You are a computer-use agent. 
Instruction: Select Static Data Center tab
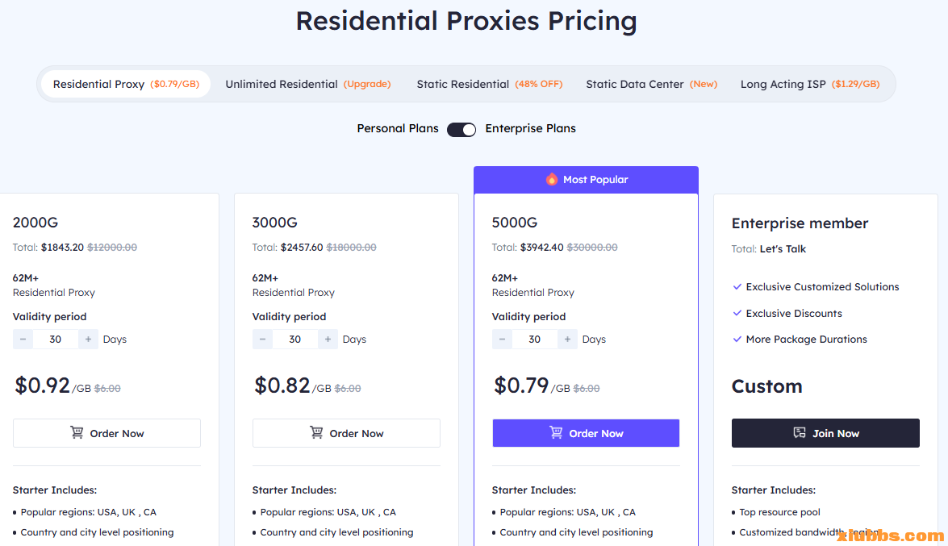(651, 84)
